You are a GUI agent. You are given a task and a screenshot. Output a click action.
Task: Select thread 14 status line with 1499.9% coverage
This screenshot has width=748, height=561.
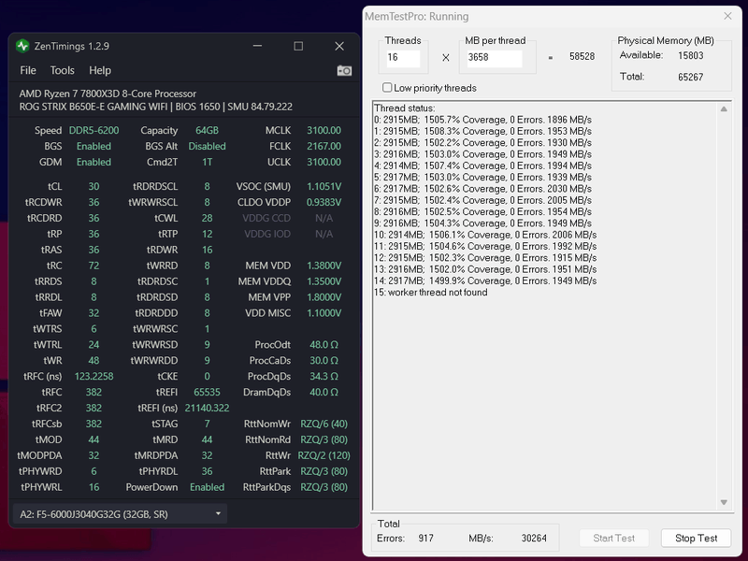(x=485, y=281)
